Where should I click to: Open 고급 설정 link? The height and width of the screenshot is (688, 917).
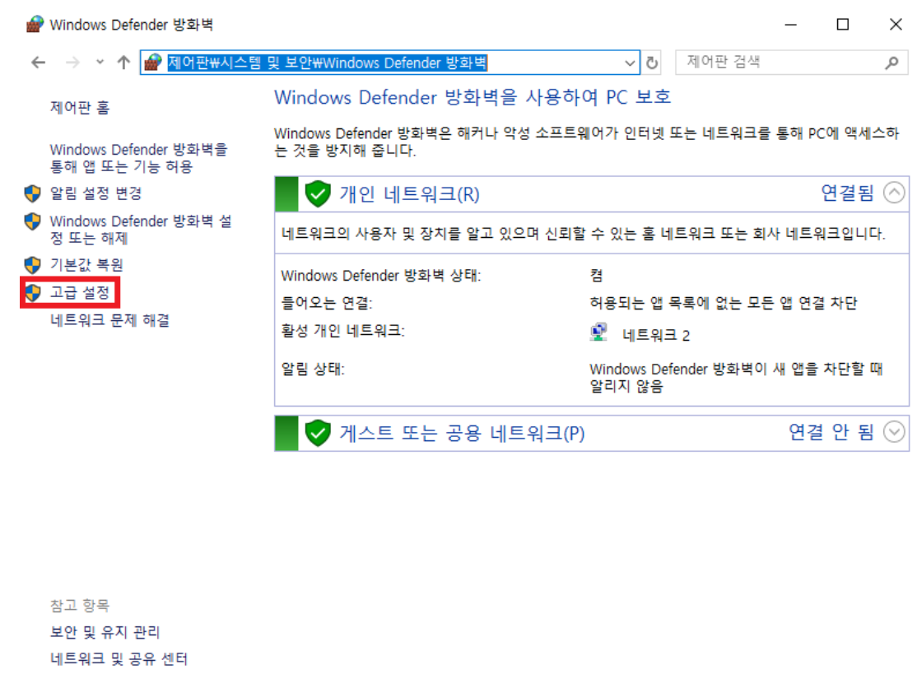click(x=80, y=292)
